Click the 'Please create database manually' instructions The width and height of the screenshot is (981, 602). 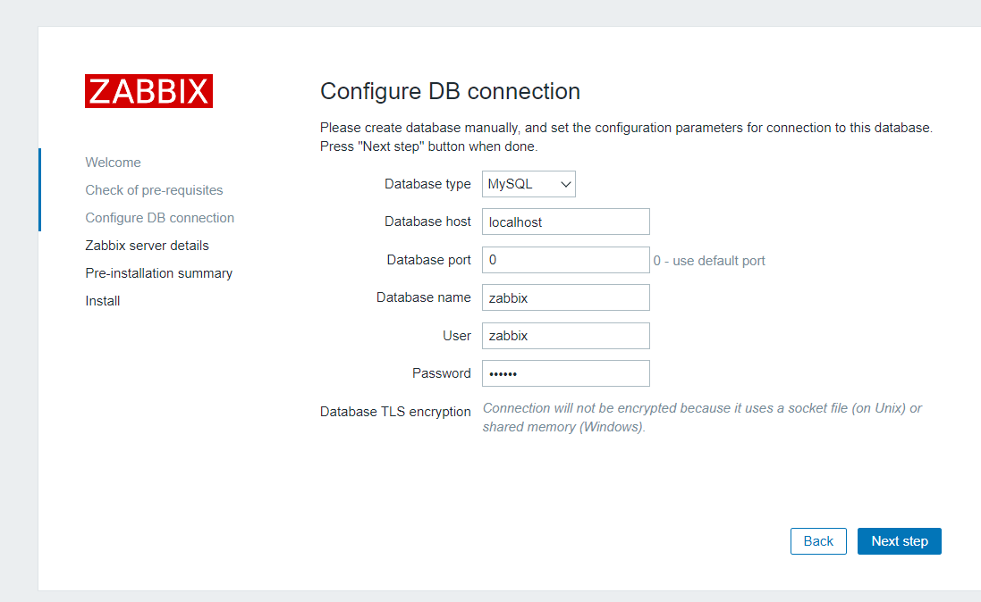[x=626, y=137]
